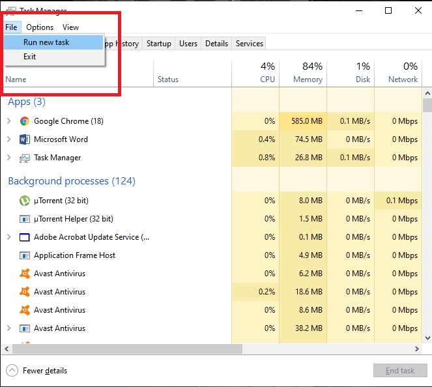Screen dimensions: 432x387
Task: Click the µTorrent Helper icon
Action: pyautogui.click(x=25, y=219)
